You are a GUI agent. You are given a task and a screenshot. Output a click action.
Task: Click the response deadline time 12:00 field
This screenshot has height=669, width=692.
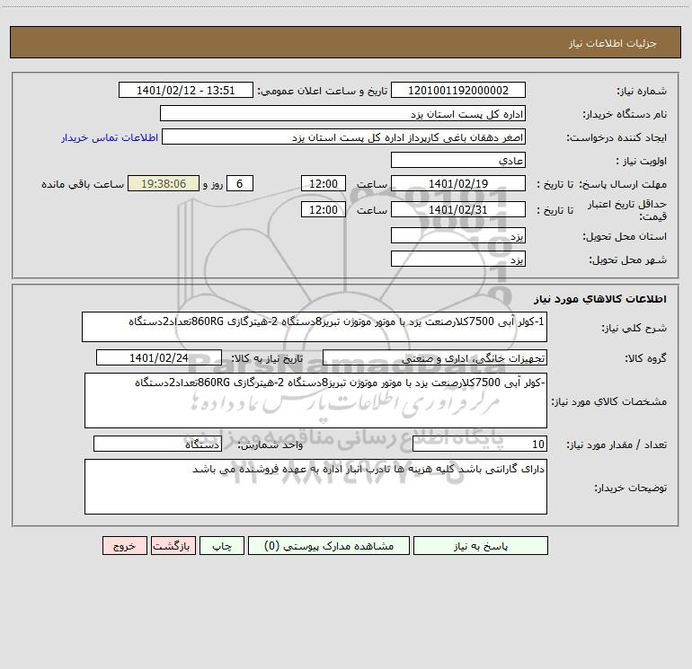(x=323, y=183)
